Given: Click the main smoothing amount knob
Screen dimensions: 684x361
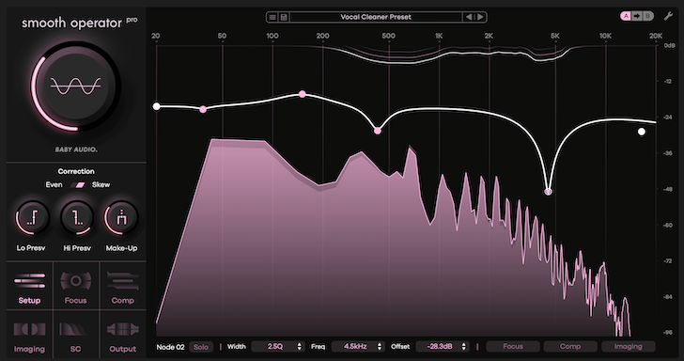Looking at the screenshot, I should point(75,86).
